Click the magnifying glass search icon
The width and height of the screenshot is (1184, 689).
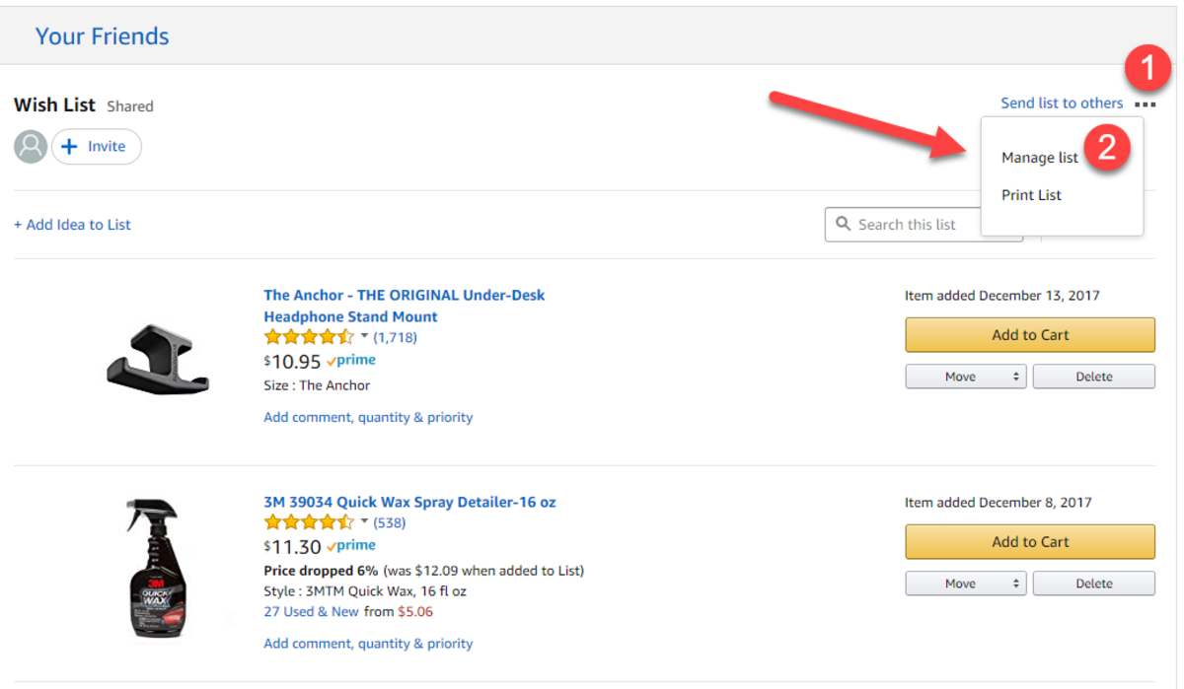point(844,224)
